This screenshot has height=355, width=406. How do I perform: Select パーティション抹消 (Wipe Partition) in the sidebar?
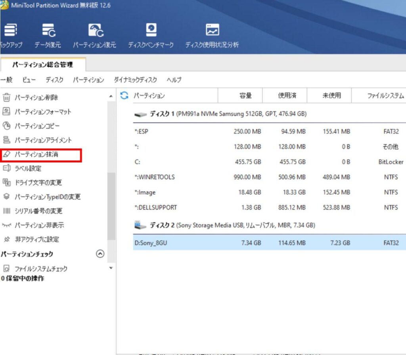36,154
